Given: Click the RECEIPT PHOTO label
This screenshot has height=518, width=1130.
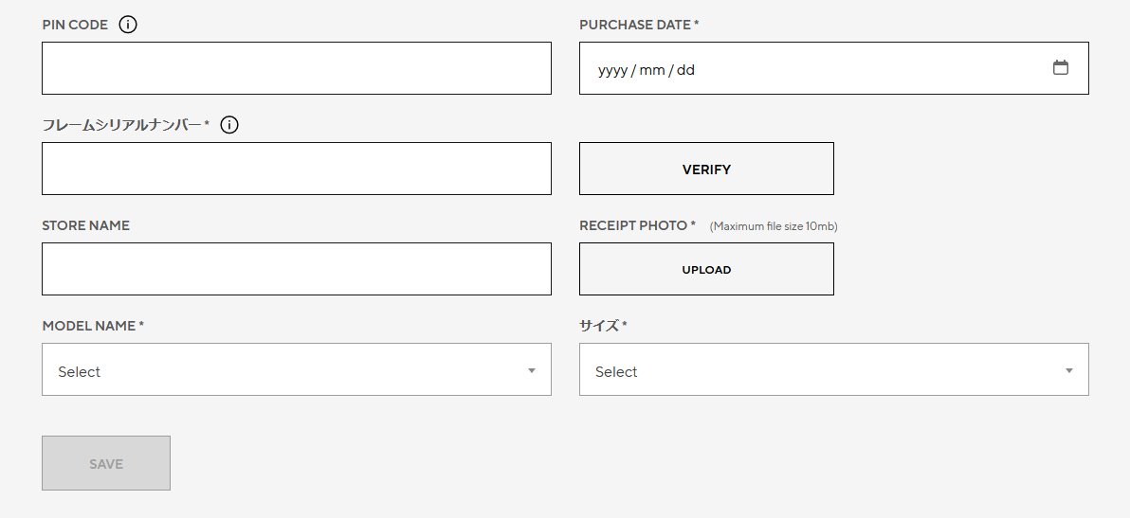Looking at the screenshot, I should click(x=637, y=225).
